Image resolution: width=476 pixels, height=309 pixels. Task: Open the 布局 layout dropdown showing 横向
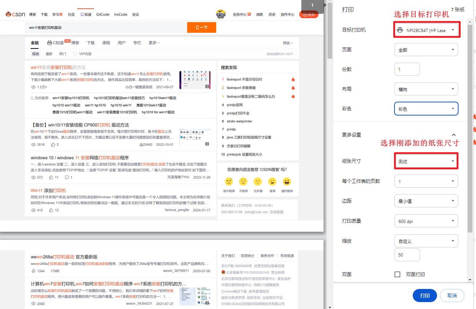click(426, 89)
